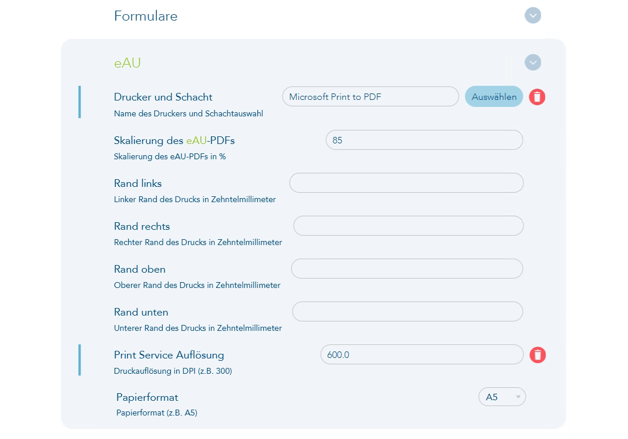Click the Rand links input field
628x439 pixels.
click(406, 183)
